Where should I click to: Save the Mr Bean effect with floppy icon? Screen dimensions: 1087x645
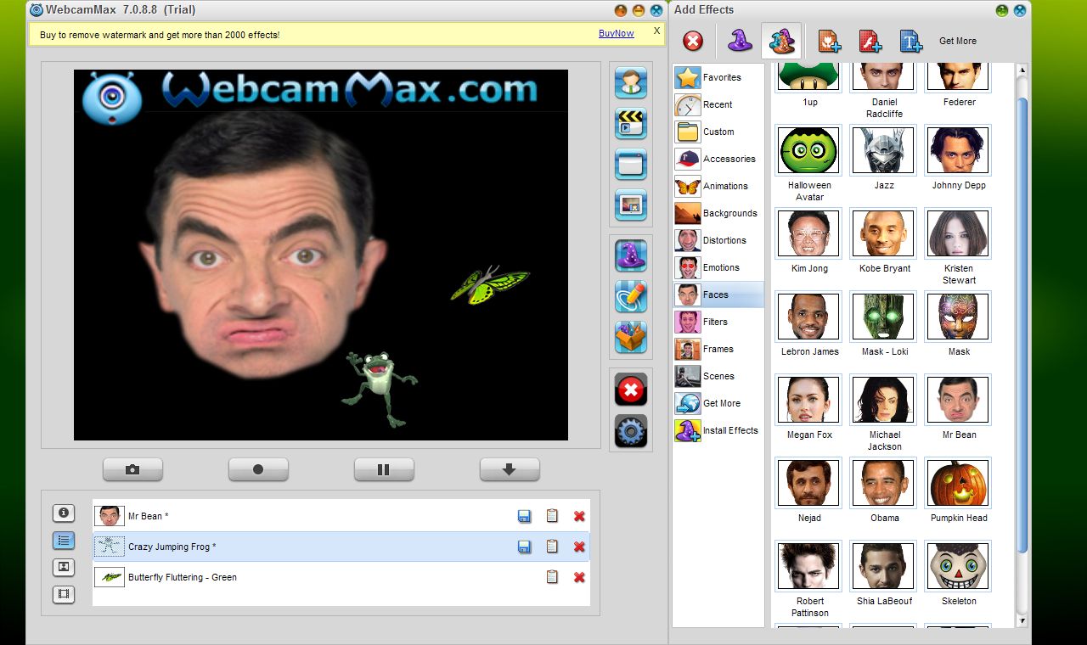click(524, 515)
